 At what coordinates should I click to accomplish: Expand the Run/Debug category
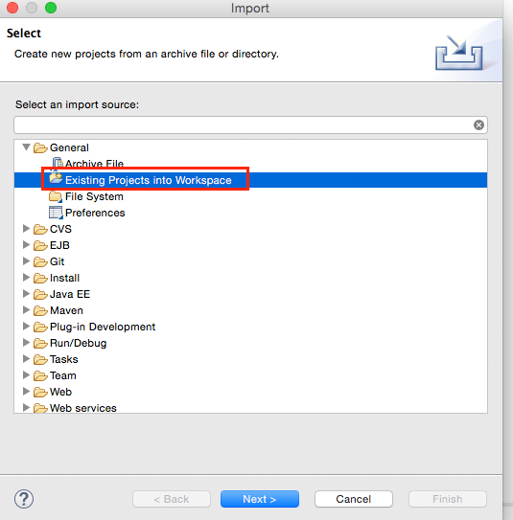click(26, 342)
